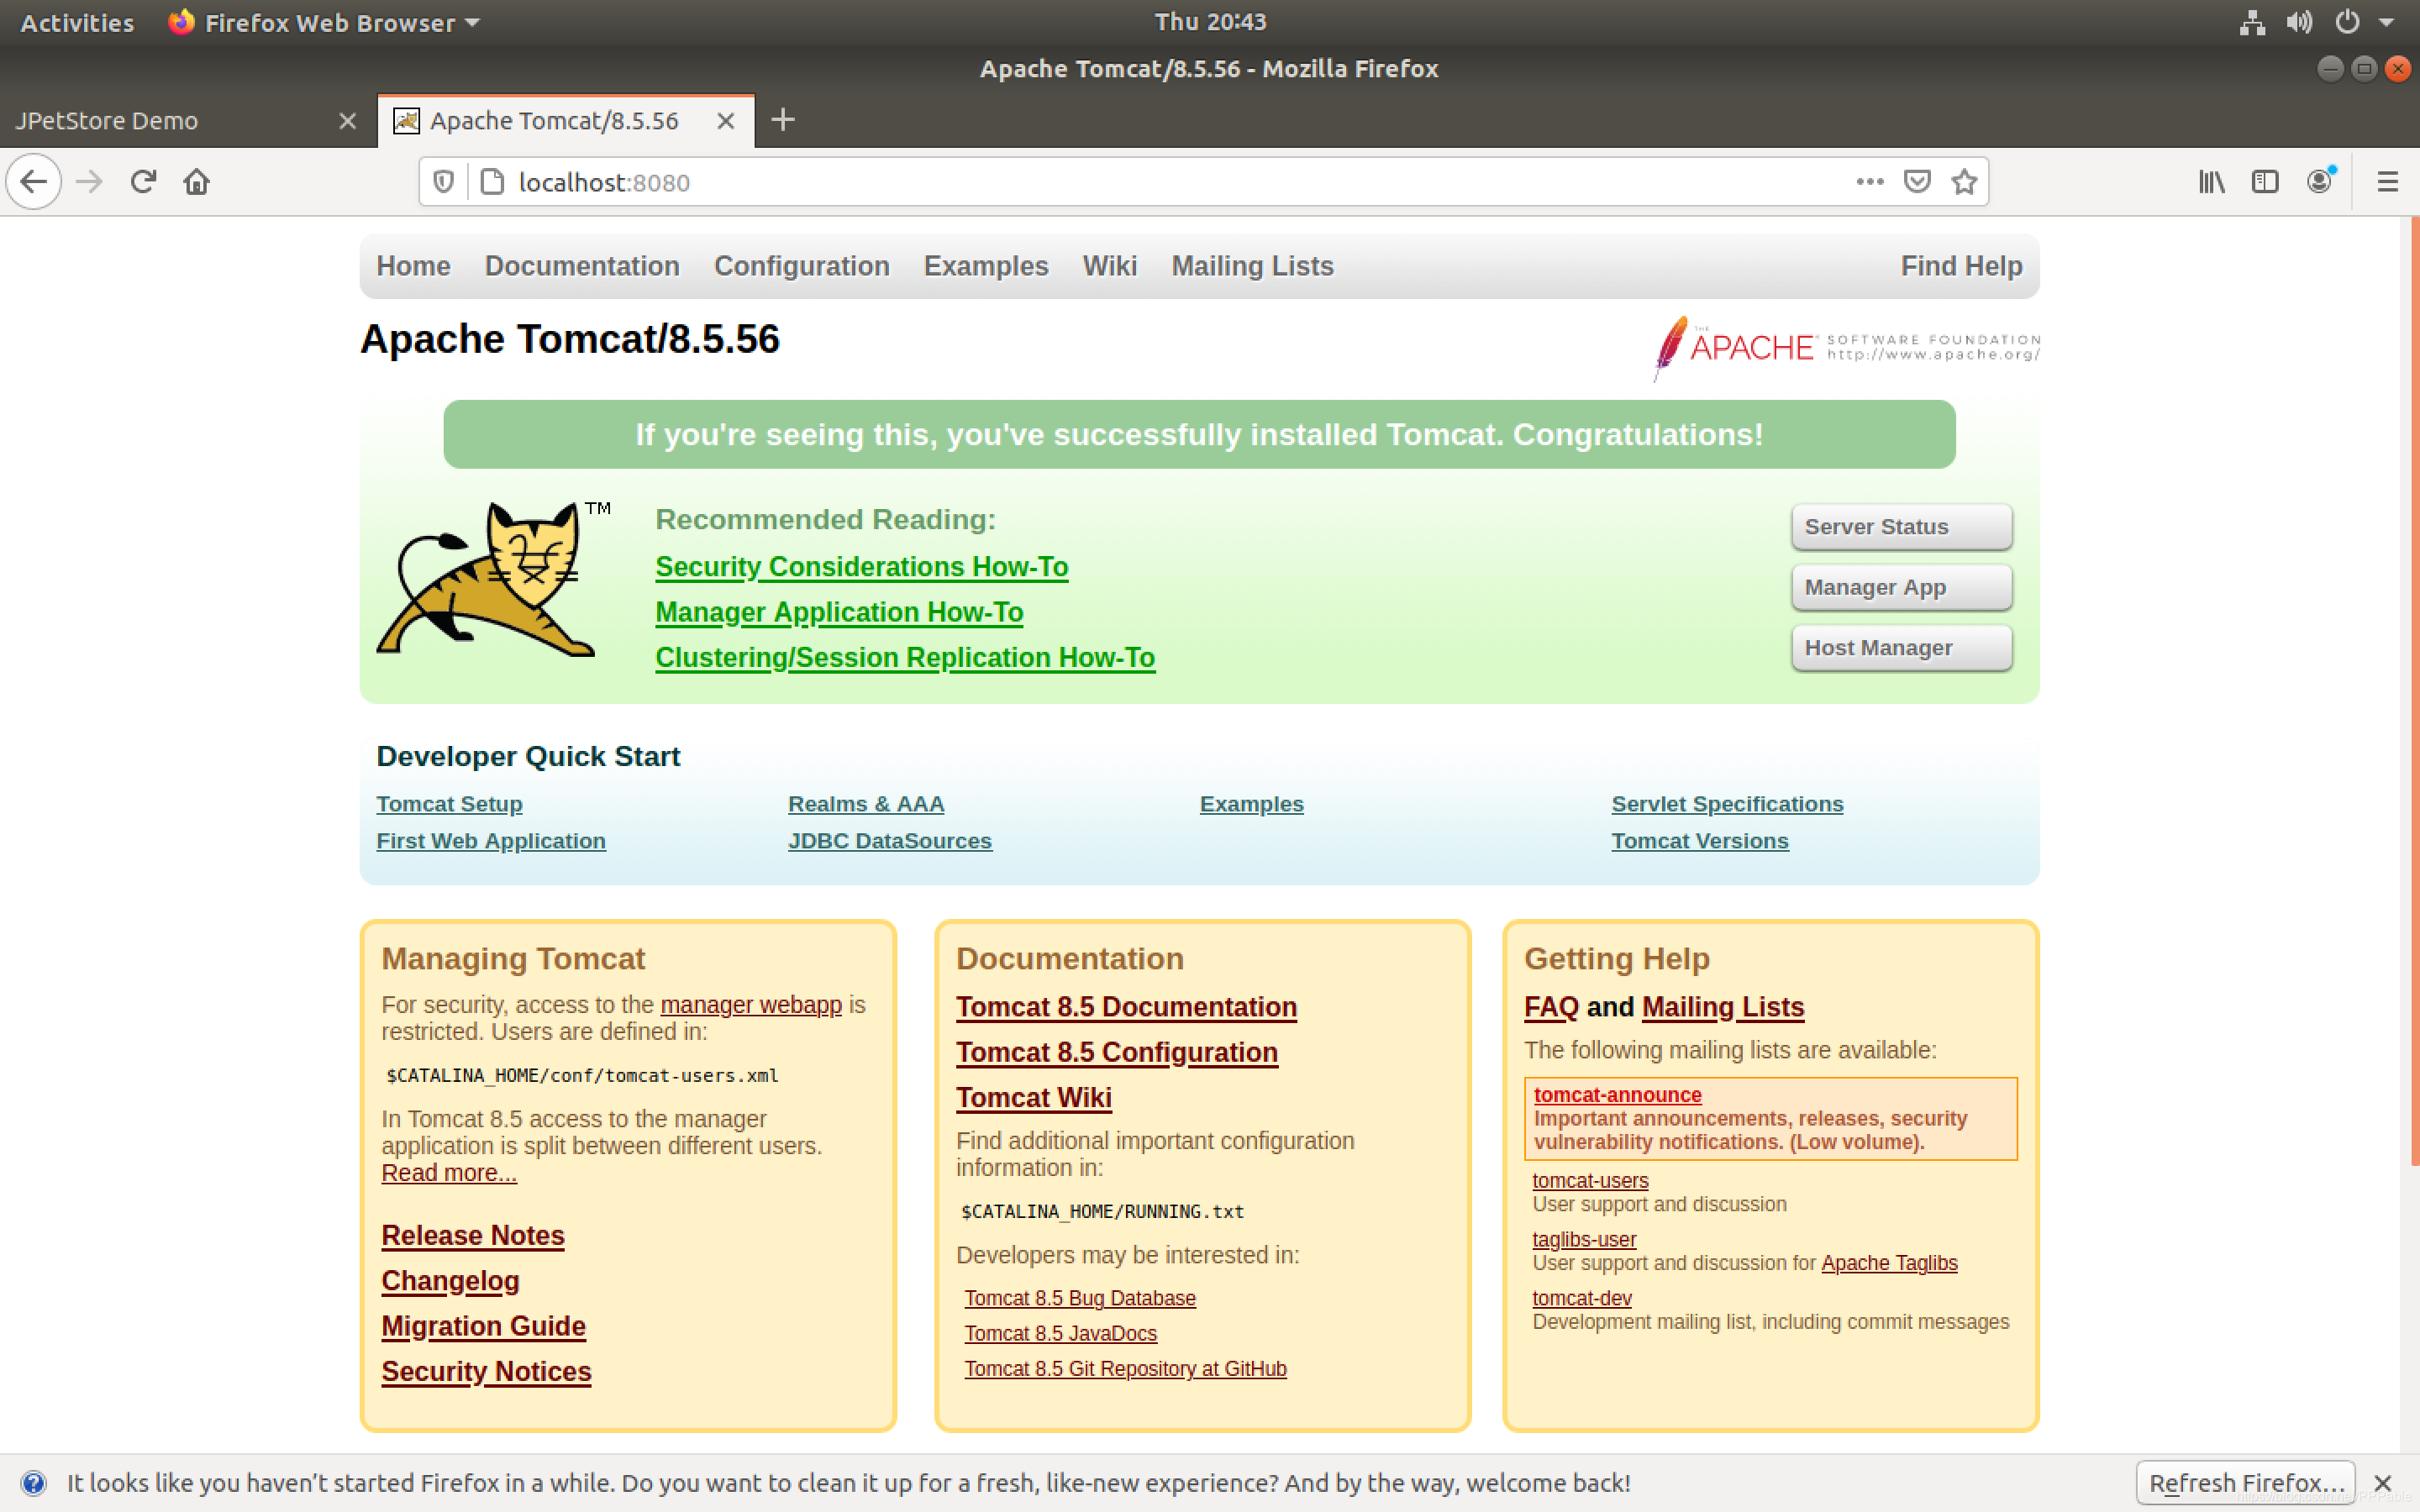Open the Firefox hamburger menu

2387,182
